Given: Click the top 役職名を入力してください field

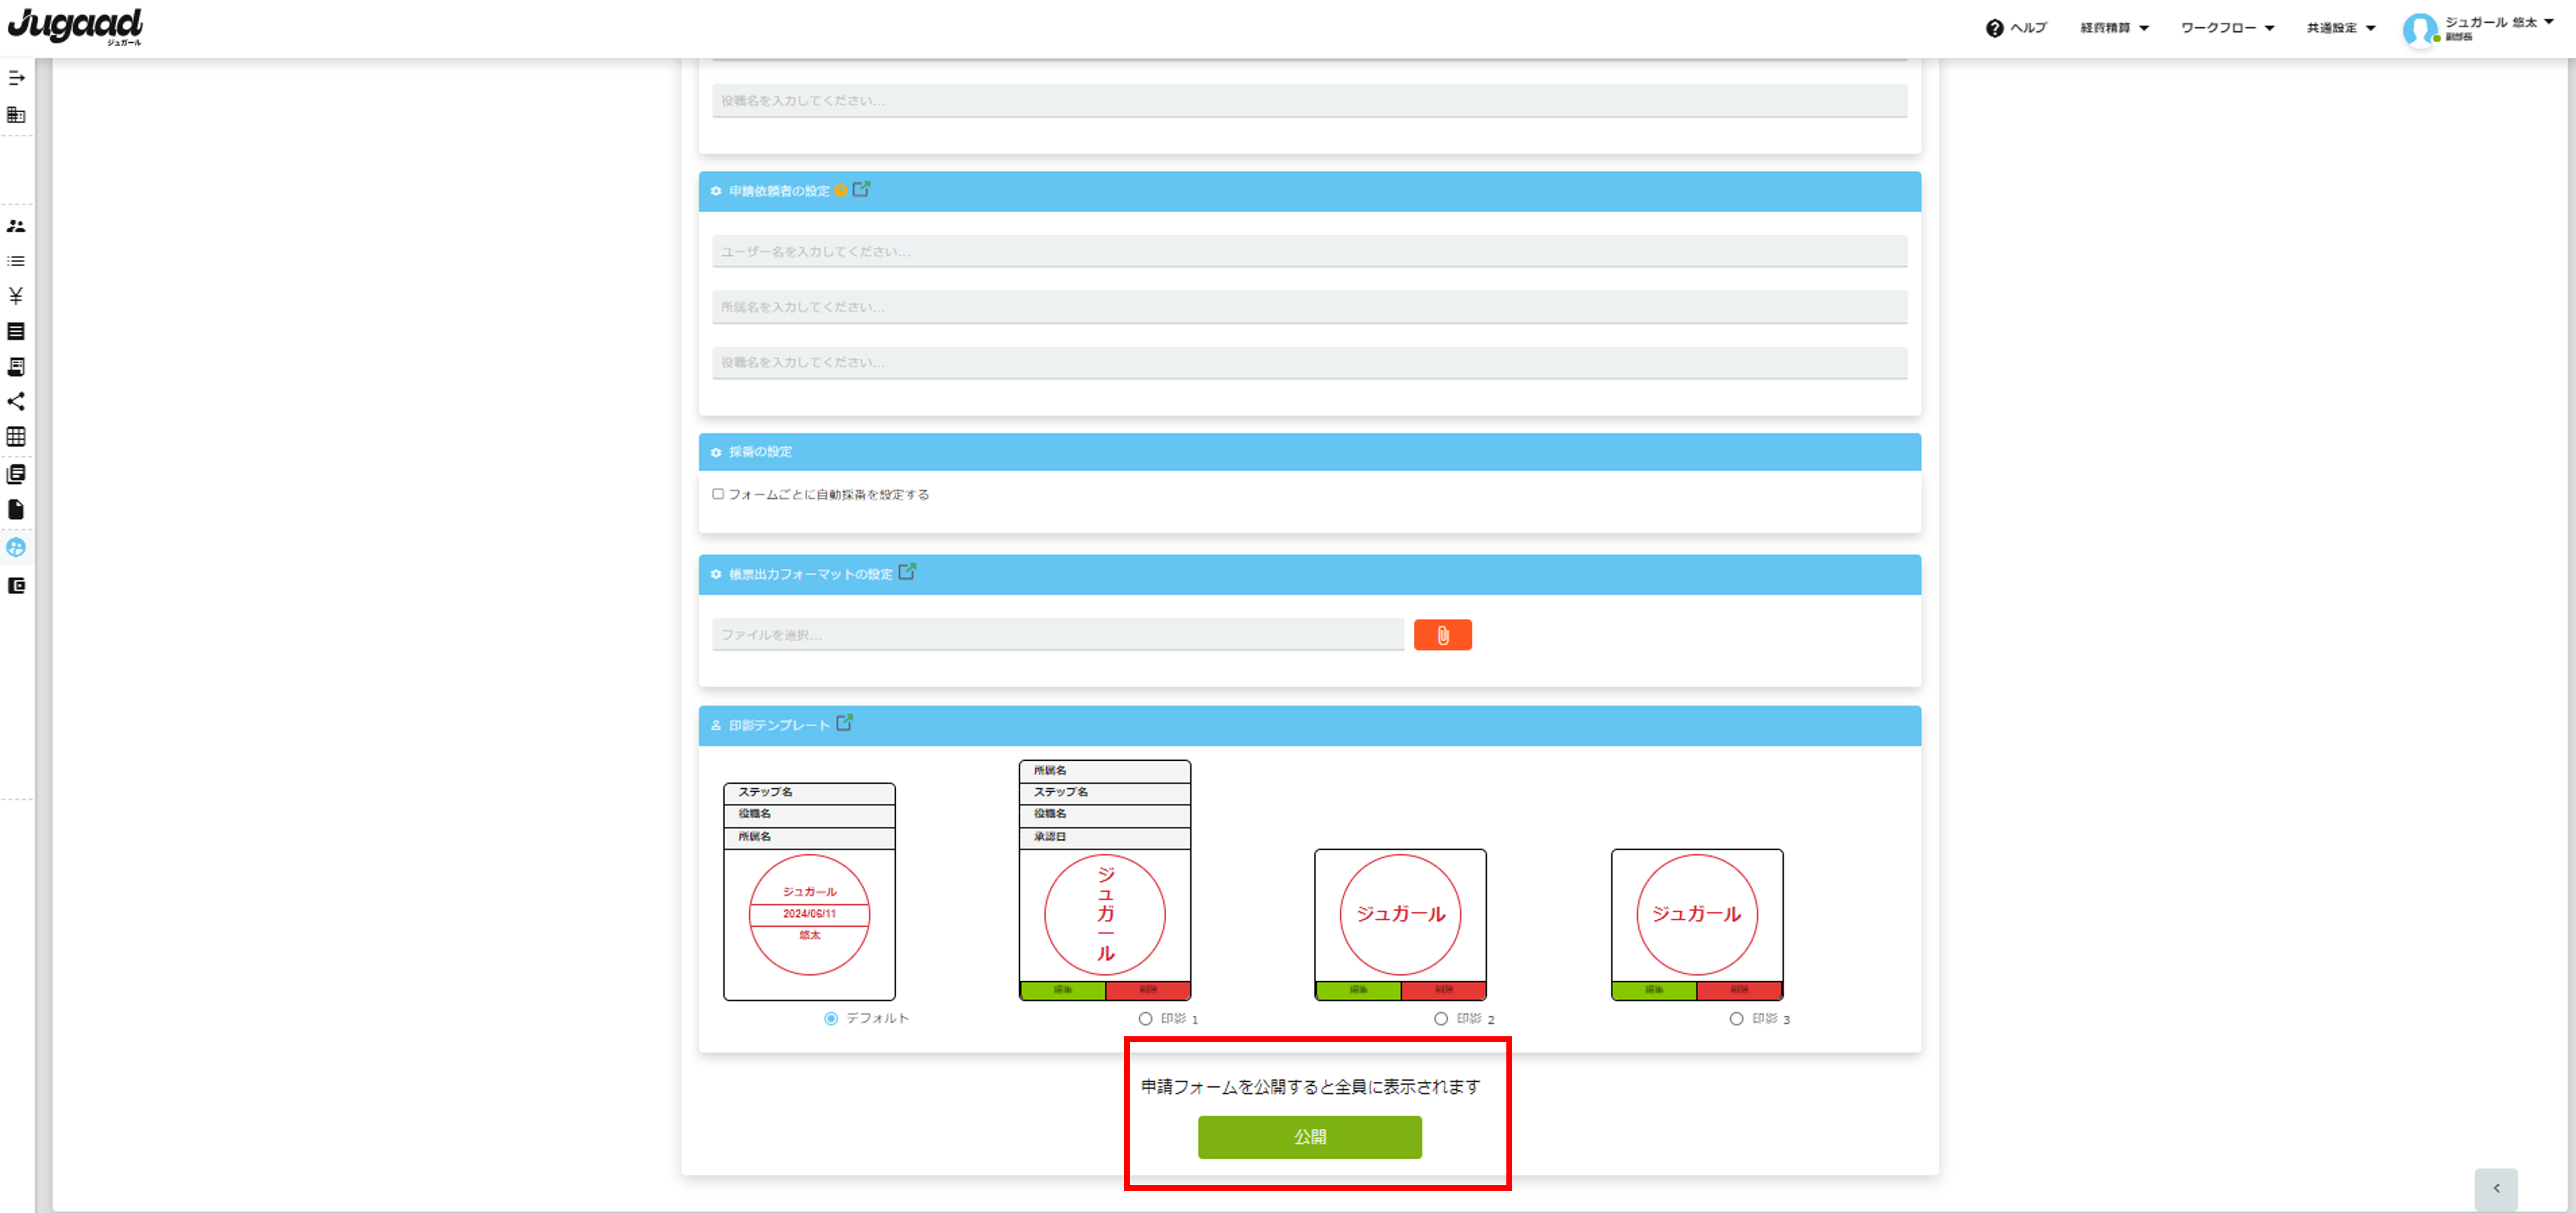Looking at the screenshot, I should point(1309,101).
